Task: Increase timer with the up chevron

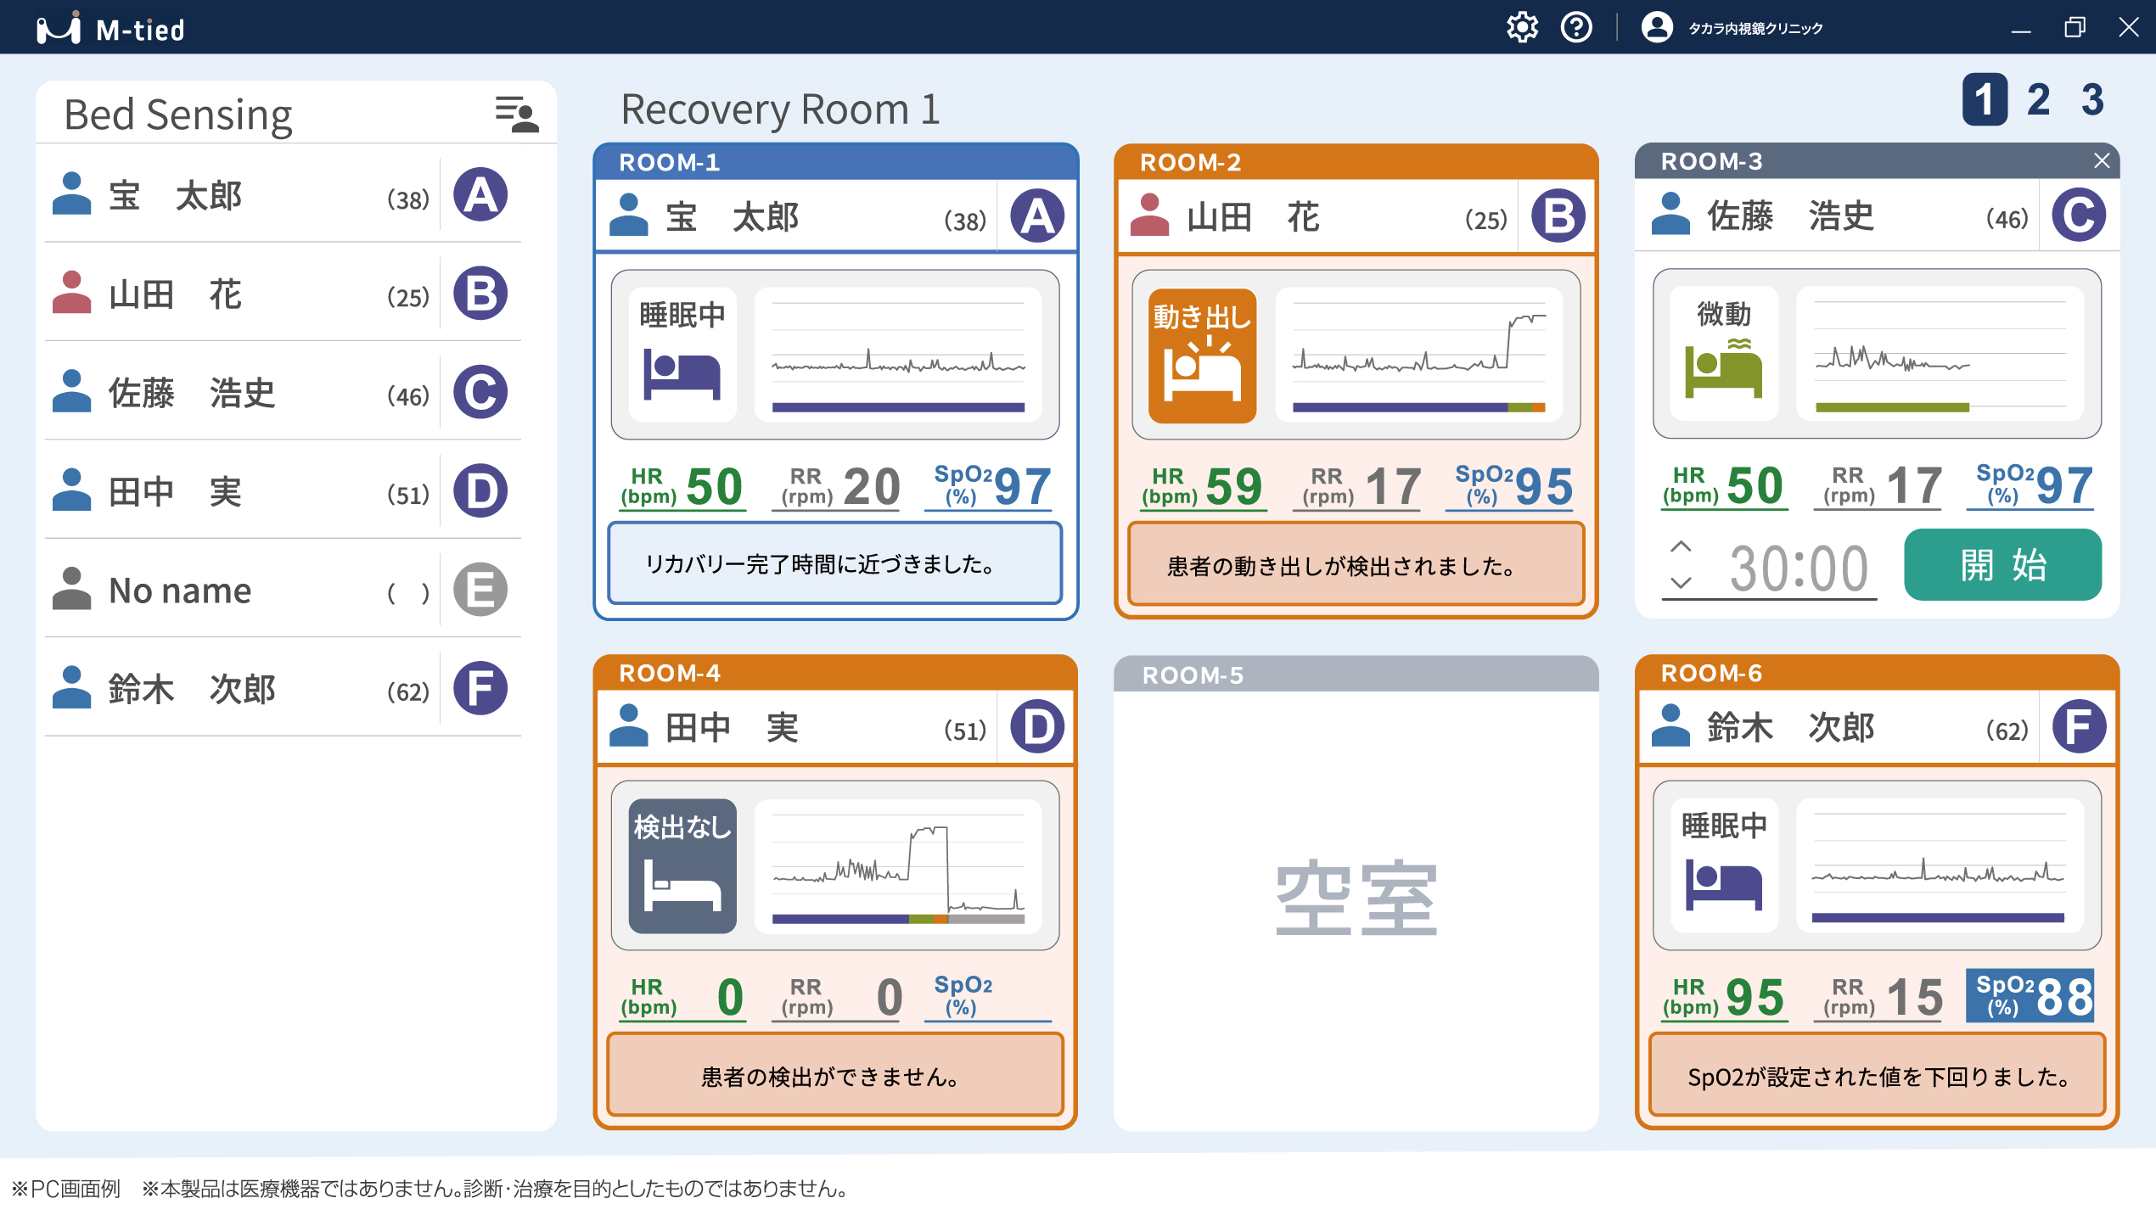Action: point(1681,546)
